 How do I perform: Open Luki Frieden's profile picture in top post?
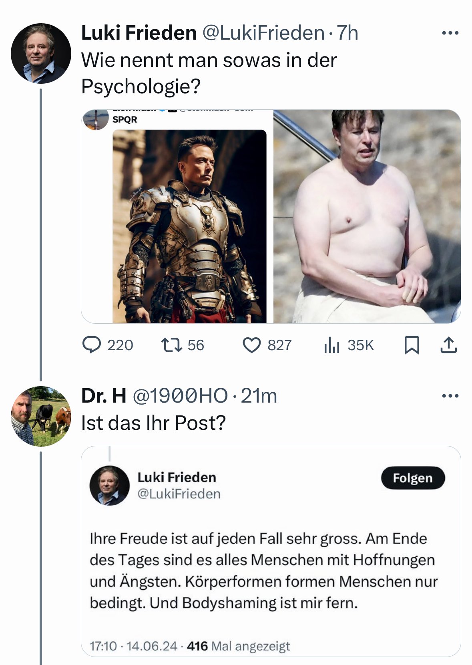tap(41, 53)
